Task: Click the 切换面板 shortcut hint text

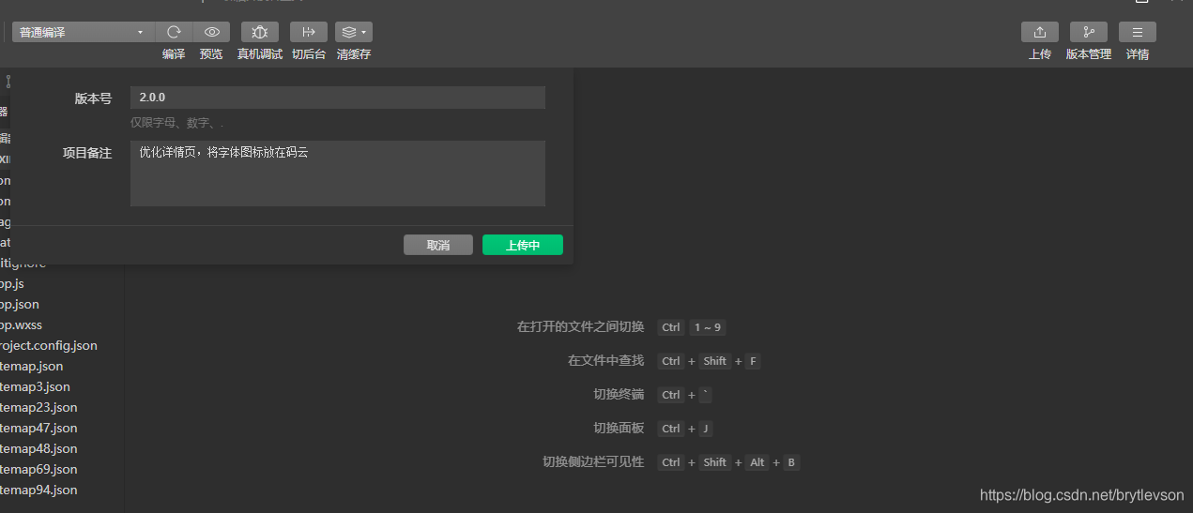Action: tap(619, 429)
